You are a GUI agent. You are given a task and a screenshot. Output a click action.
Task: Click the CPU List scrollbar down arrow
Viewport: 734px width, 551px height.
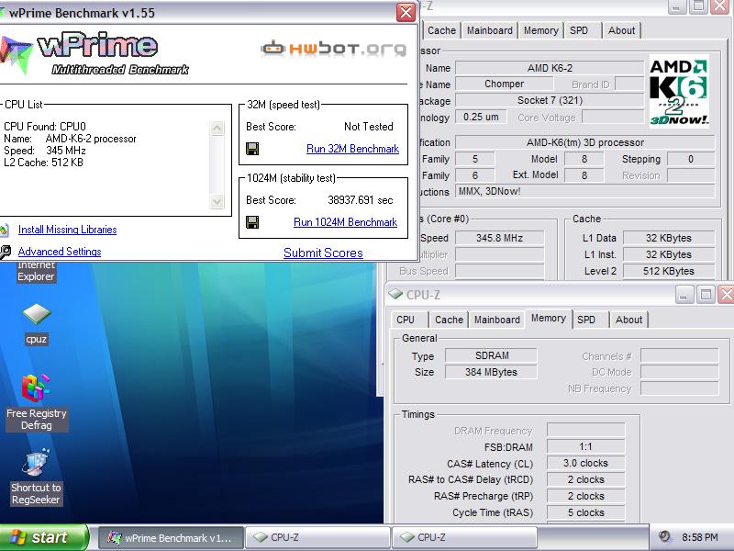(217, 201)
